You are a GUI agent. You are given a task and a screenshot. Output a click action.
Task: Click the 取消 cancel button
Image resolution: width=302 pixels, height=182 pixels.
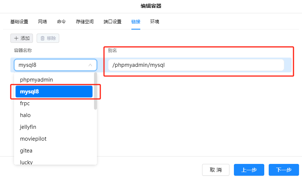tap(215, 170)
